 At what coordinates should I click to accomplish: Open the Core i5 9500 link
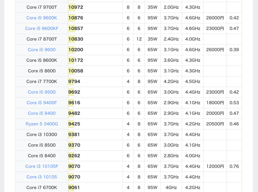pyautogui.click(x=42, y=92)
